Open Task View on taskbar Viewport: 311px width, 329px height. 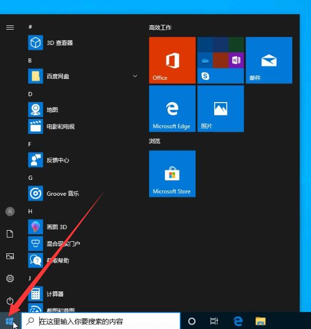pyautogui.click(x=214, y=321)
